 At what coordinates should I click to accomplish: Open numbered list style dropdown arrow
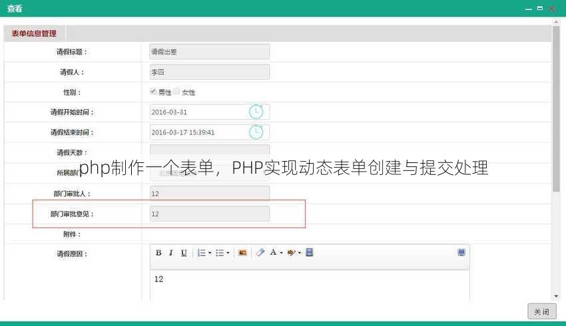point(210,253)
